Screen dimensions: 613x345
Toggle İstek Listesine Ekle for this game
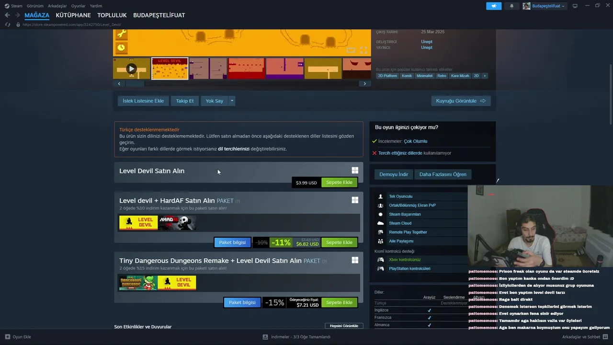(143, 101)
